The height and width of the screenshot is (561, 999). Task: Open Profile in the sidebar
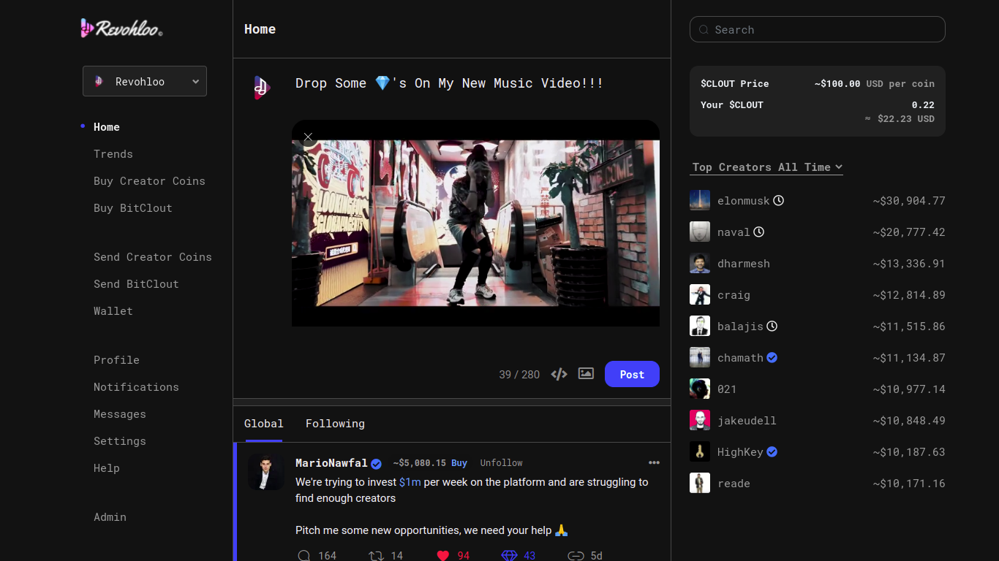(x=116, y=360)
